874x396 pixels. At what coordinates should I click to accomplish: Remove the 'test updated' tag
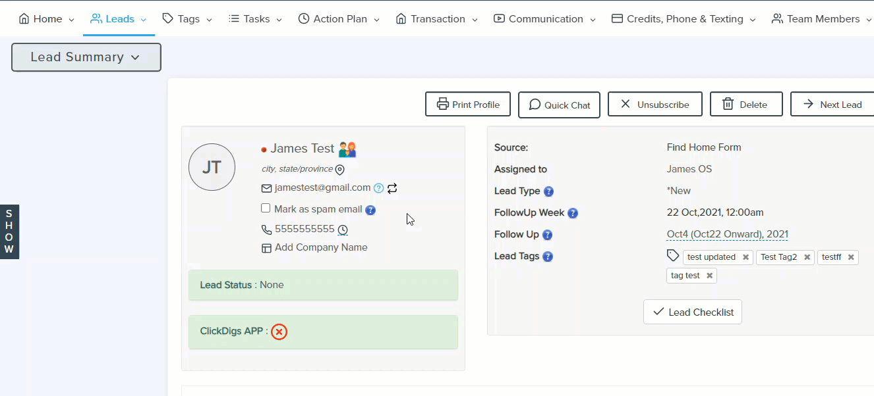(745, 258)
